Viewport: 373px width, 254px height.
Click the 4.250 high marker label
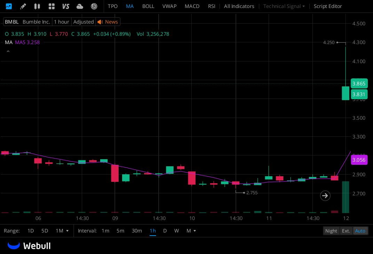tap(328, 42)
